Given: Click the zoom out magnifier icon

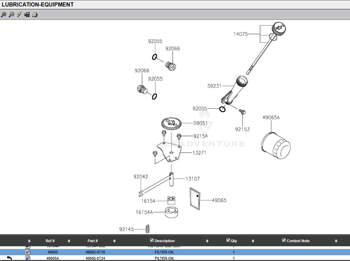Looking at the screenshot, I should click(x=11, y=15).
